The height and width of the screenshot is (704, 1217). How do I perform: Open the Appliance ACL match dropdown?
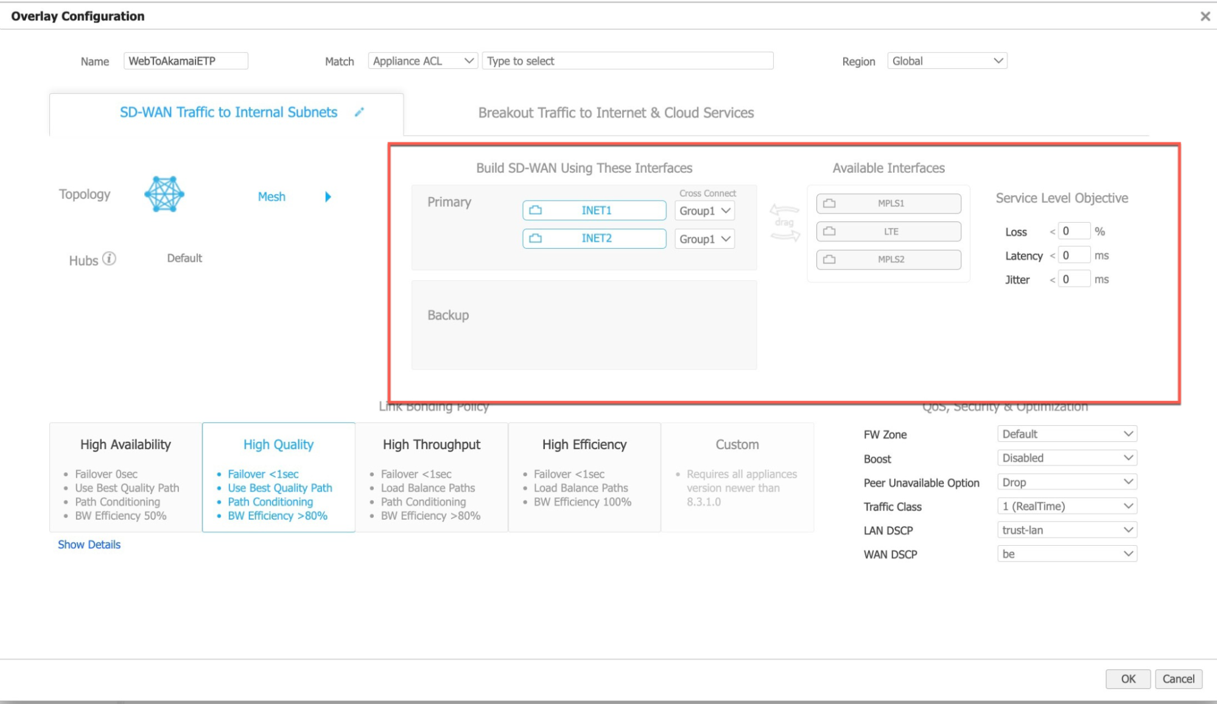pyautogui.click(x=423, y=61)
